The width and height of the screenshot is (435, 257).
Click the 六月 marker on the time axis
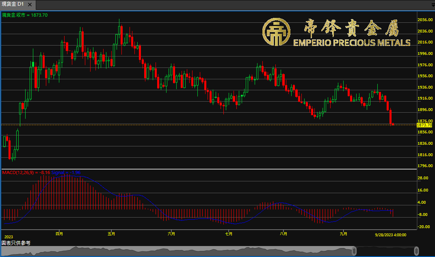coord(171,234)
